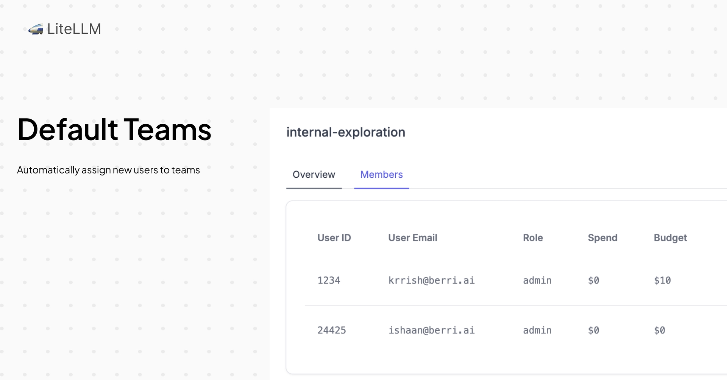727x380 pixels.
Task: Click the internal-exploration team title
Action: click(x=346, y=132)
